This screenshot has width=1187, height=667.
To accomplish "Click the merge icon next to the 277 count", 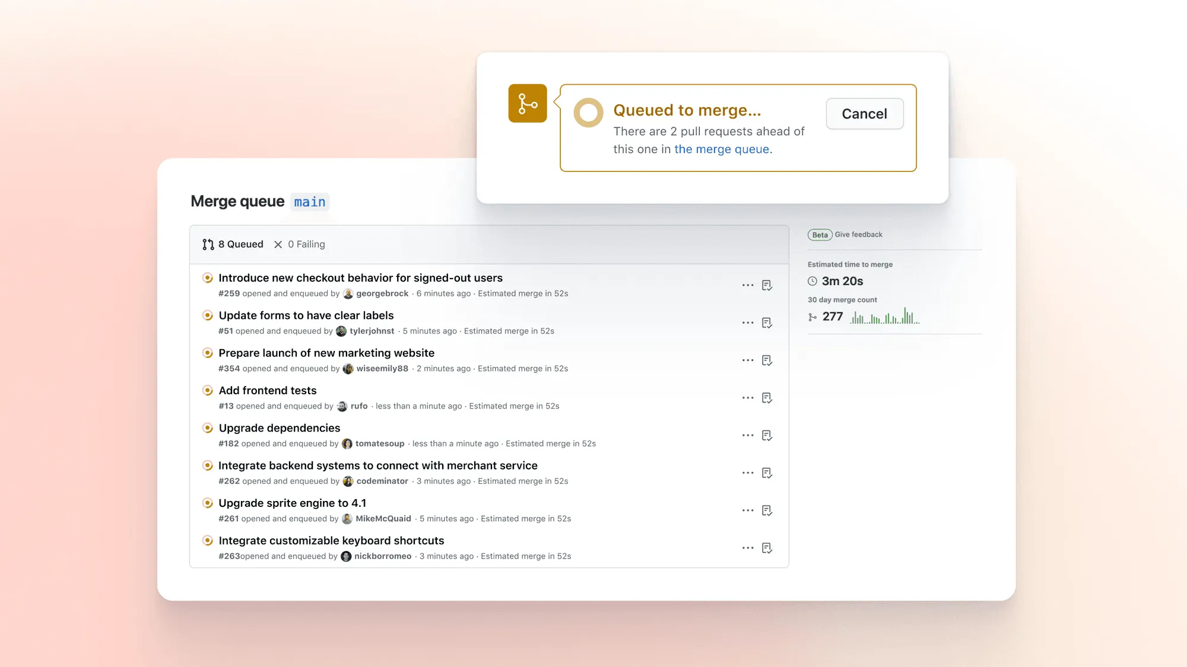I will click(813, 317).
